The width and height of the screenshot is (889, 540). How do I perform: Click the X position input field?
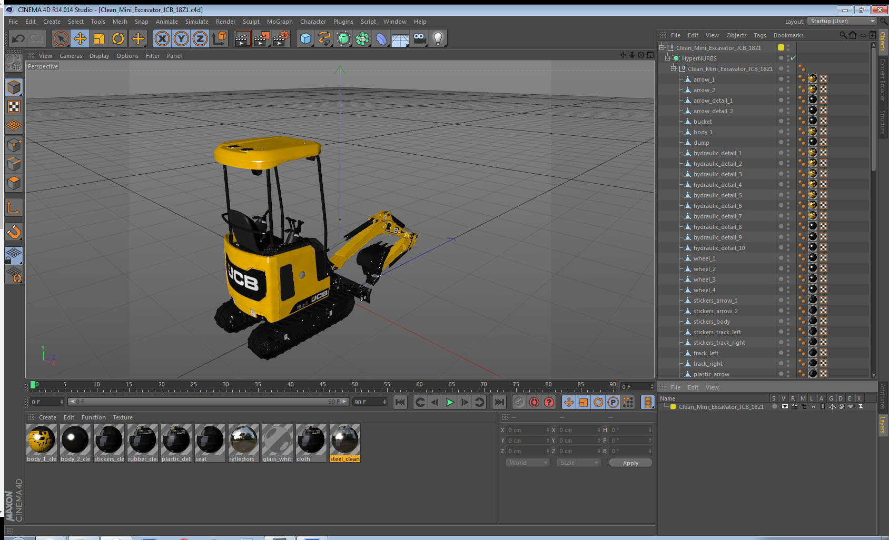(528, 430)
